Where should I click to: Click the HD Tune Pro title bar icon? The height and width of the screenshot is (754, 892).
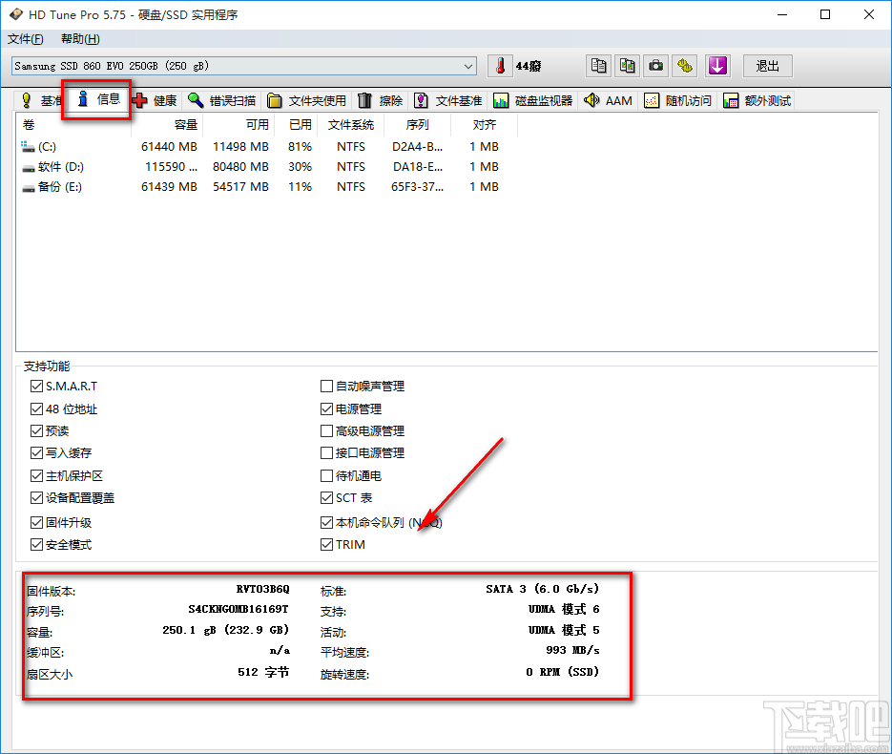tap(16, 14)
